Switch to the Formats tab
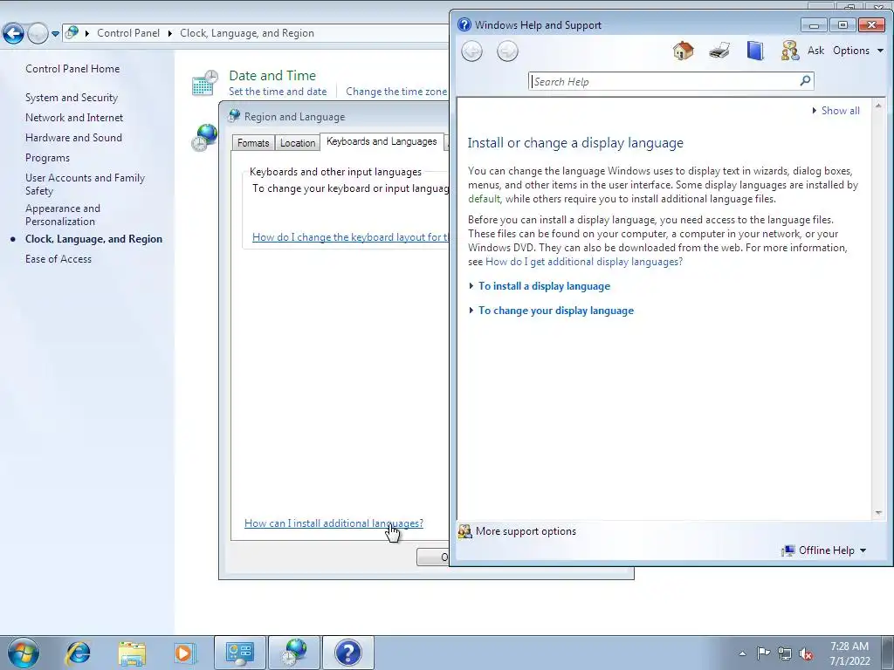The width and height of the screenshot is (894, 670). tap(253, 143)
